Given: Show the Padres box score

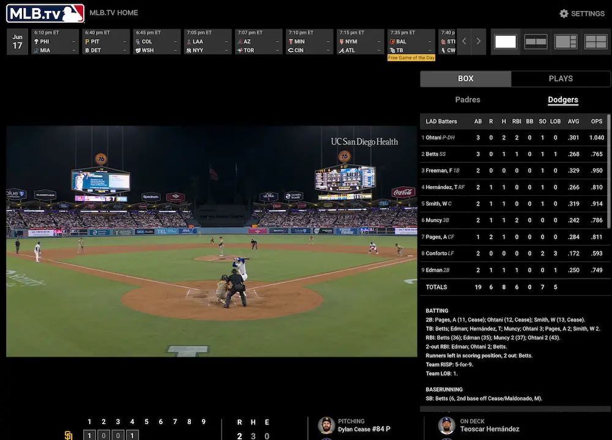Looking at the screenshot, I should click(x=468, y=100).
